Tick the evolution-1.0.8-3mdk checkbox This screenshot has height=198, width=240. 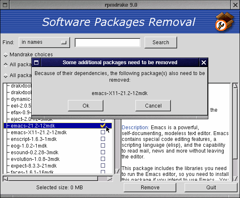pyautogui.click(x=103, y=159)
